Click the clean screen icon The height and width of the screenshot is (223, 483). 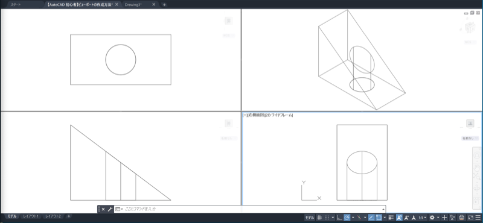click(470, 218)
